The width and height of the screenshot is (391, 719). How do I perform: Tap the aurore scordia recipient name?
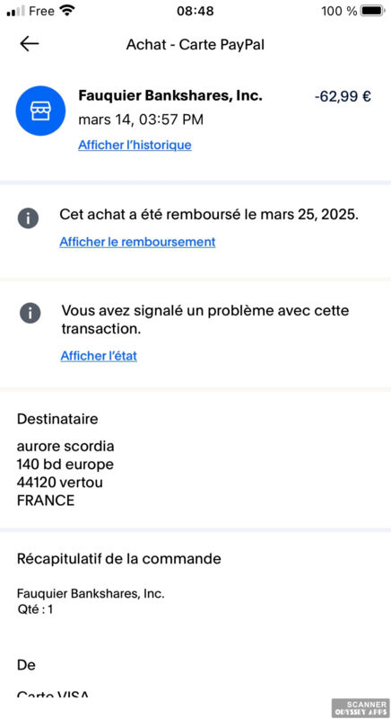coord(65,446)
